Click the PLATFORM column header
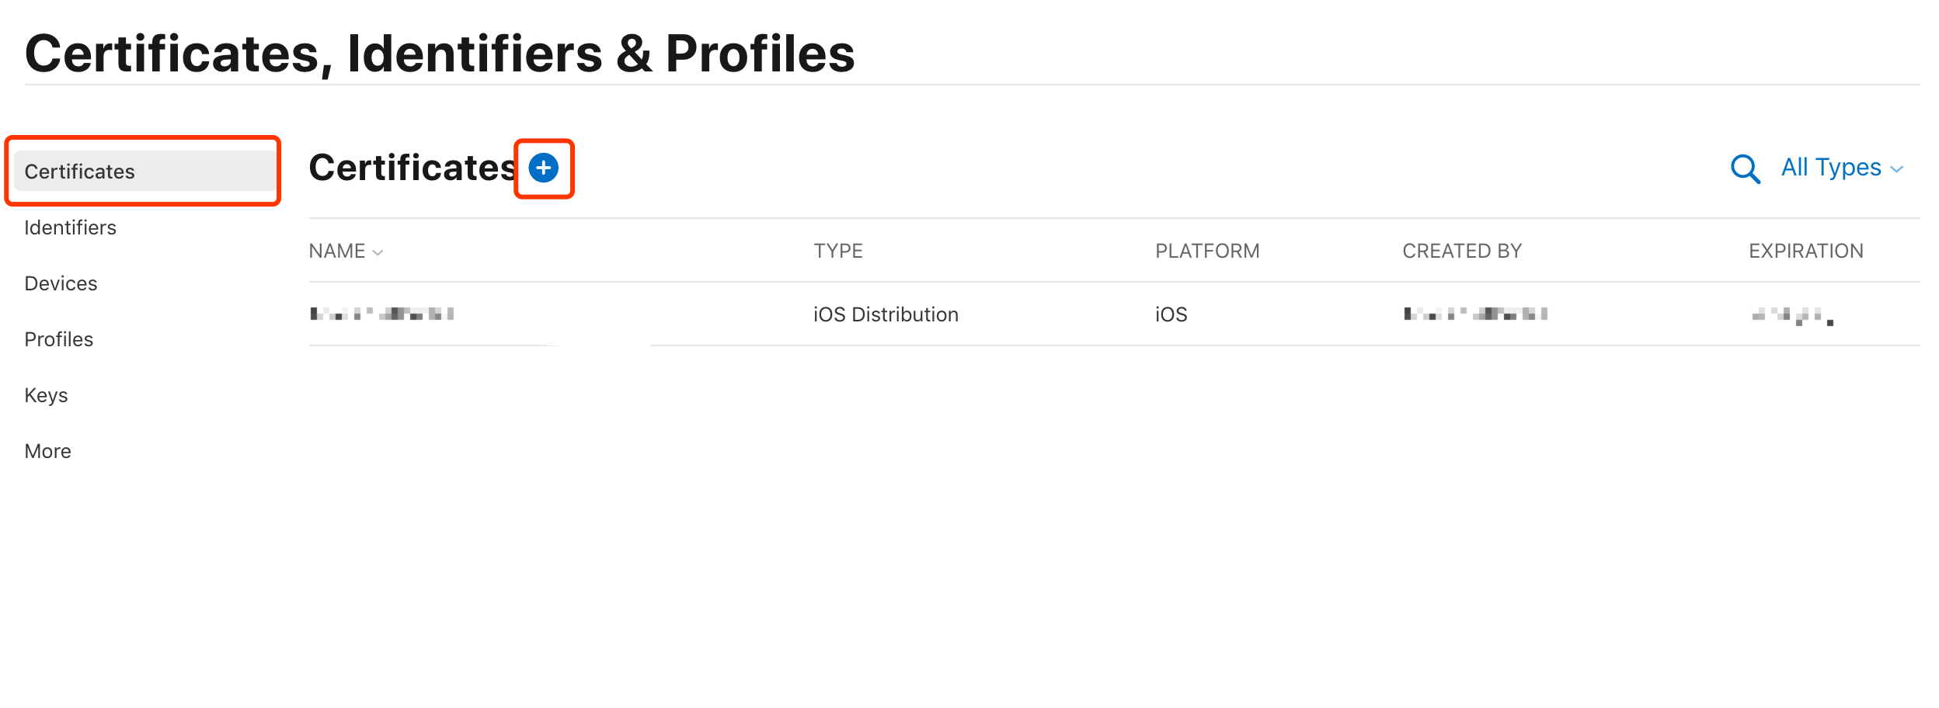The width and height of the screenshot is (1939, 708). pyautogui.click(x=1207, y=252)
